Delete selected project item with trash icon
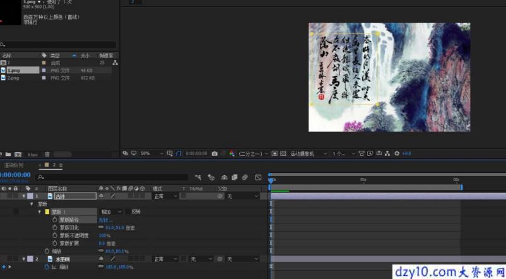Screen dimensions: 506x279 pyautogui.click(x=47, y=155)
